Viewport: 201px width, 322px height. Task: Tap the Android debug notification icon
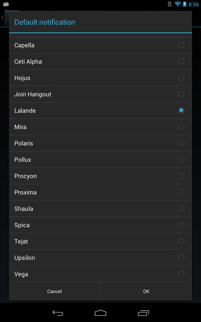click(x=6, y=4)
